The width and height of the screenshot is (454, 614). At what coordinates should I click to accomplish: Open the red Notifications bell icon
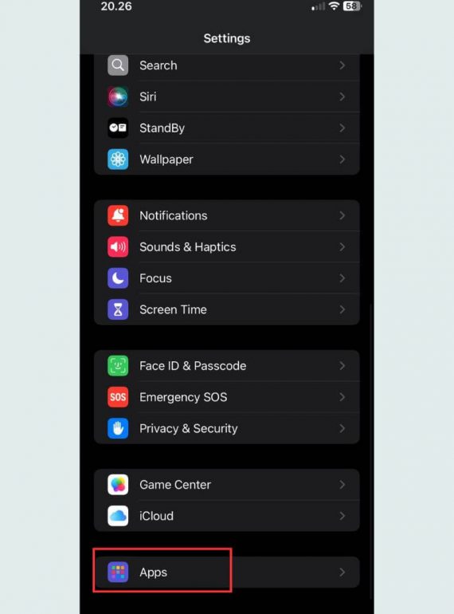(x=118, y=215)
